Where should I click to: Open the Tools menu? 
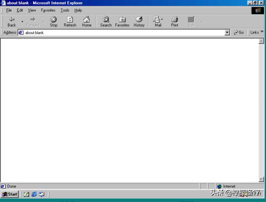(65, 10)
